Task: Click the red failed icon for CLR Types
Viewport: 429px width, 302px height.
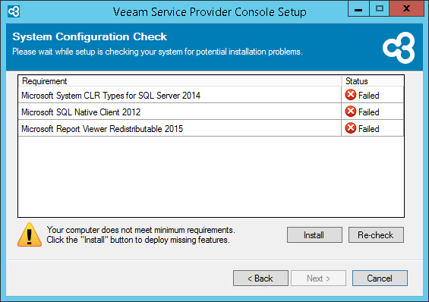Action: coord(351,95)
